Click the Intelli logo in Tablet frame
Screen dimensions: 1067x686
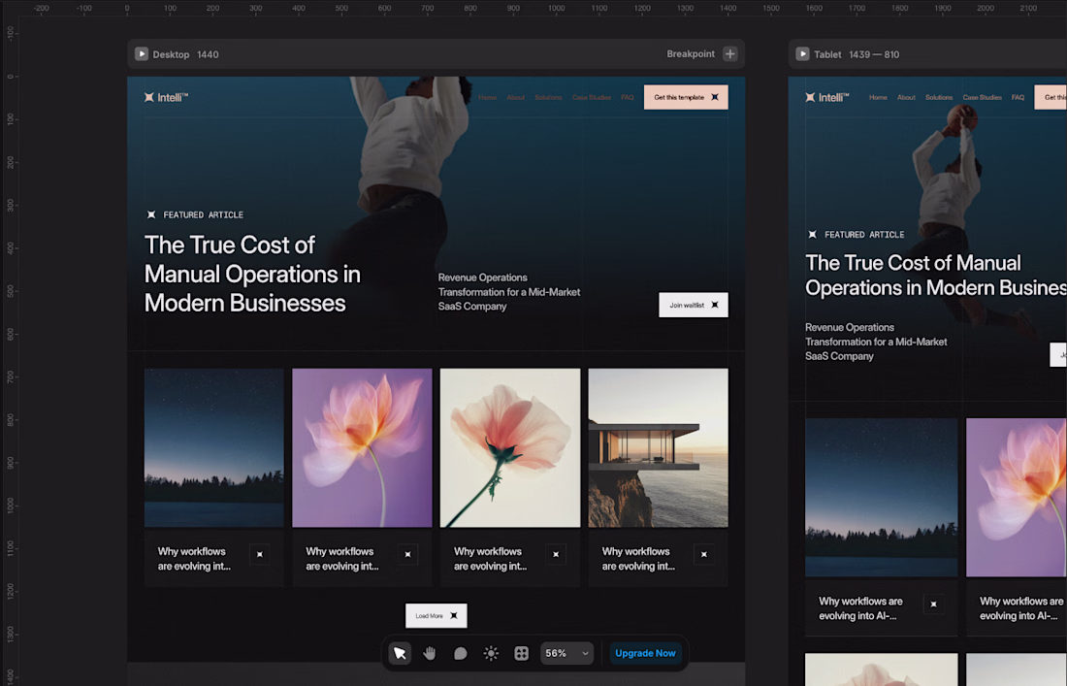coord(826,97)
